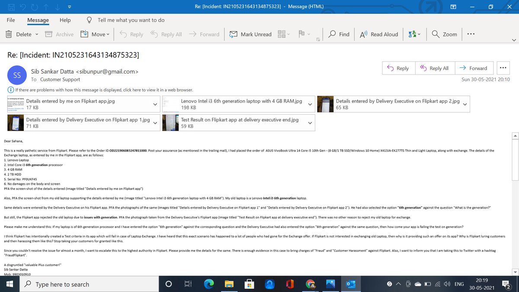Click Reply button in message header
The height and width of the screenshot is (292, 519).
tap(398, 68)
